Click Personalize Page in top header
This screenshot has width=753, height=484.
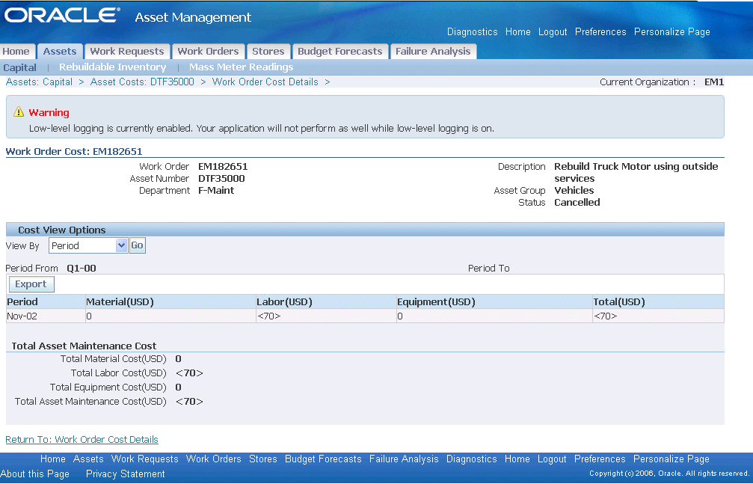[671, 31]
